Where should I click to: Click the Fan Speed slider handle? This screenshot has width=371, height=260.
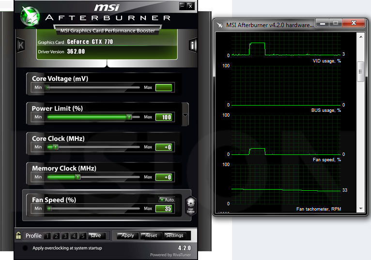pyautogui.click(x=49, y=208)
